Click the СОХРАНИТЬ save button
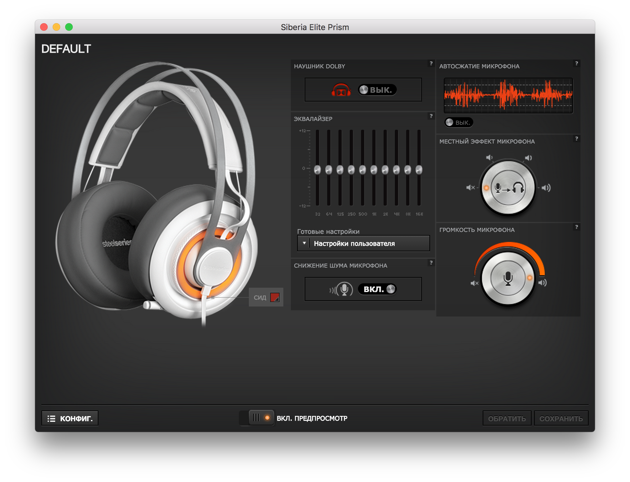Image resolution: width=630 pixels, height=482 pixels. point(561,418)
